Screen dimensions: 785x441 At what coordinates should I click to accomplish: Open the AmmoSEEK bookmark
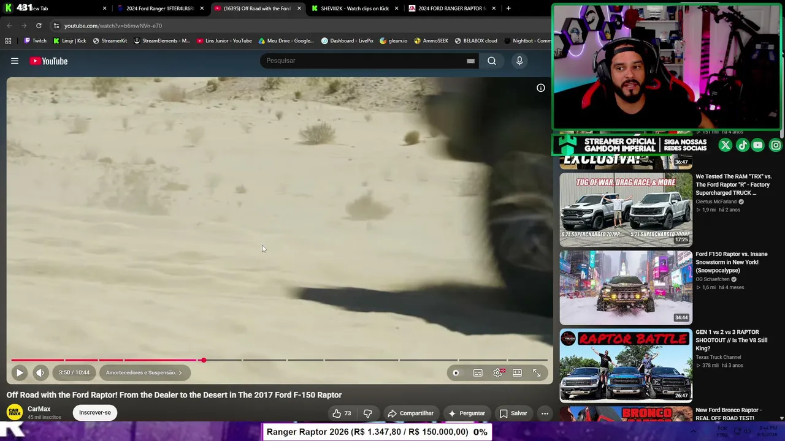coord(431,41)
